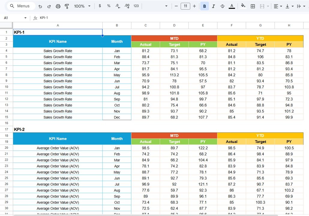This screenshot has width=309, height=216.
Task: Toggle bold formatting off
Action: coord(204,6)
